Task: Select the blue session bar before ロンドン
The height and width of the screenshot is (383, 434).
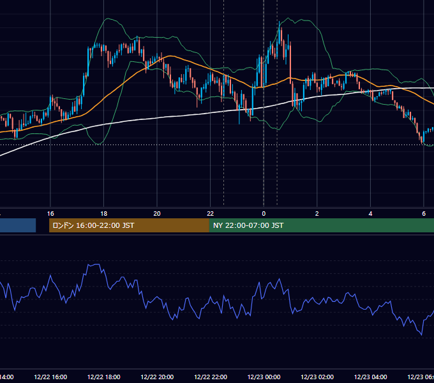Action: (x=18, y=225)
